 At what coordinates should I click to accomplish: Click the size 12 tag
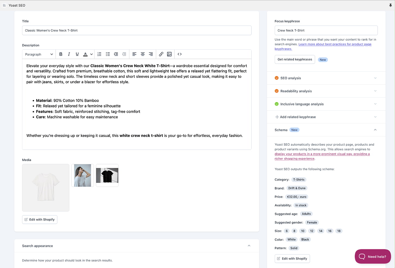coord(312,231)
